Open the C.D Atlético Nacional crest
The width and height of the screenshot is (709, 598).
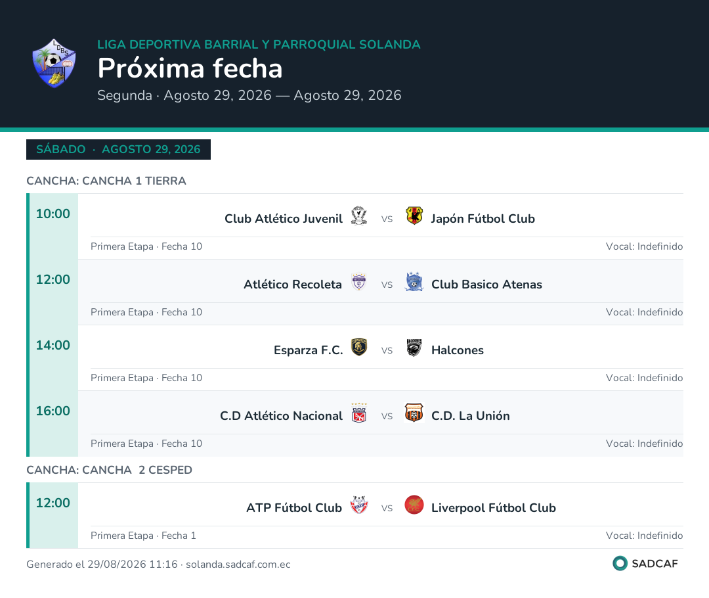point(359,413)
